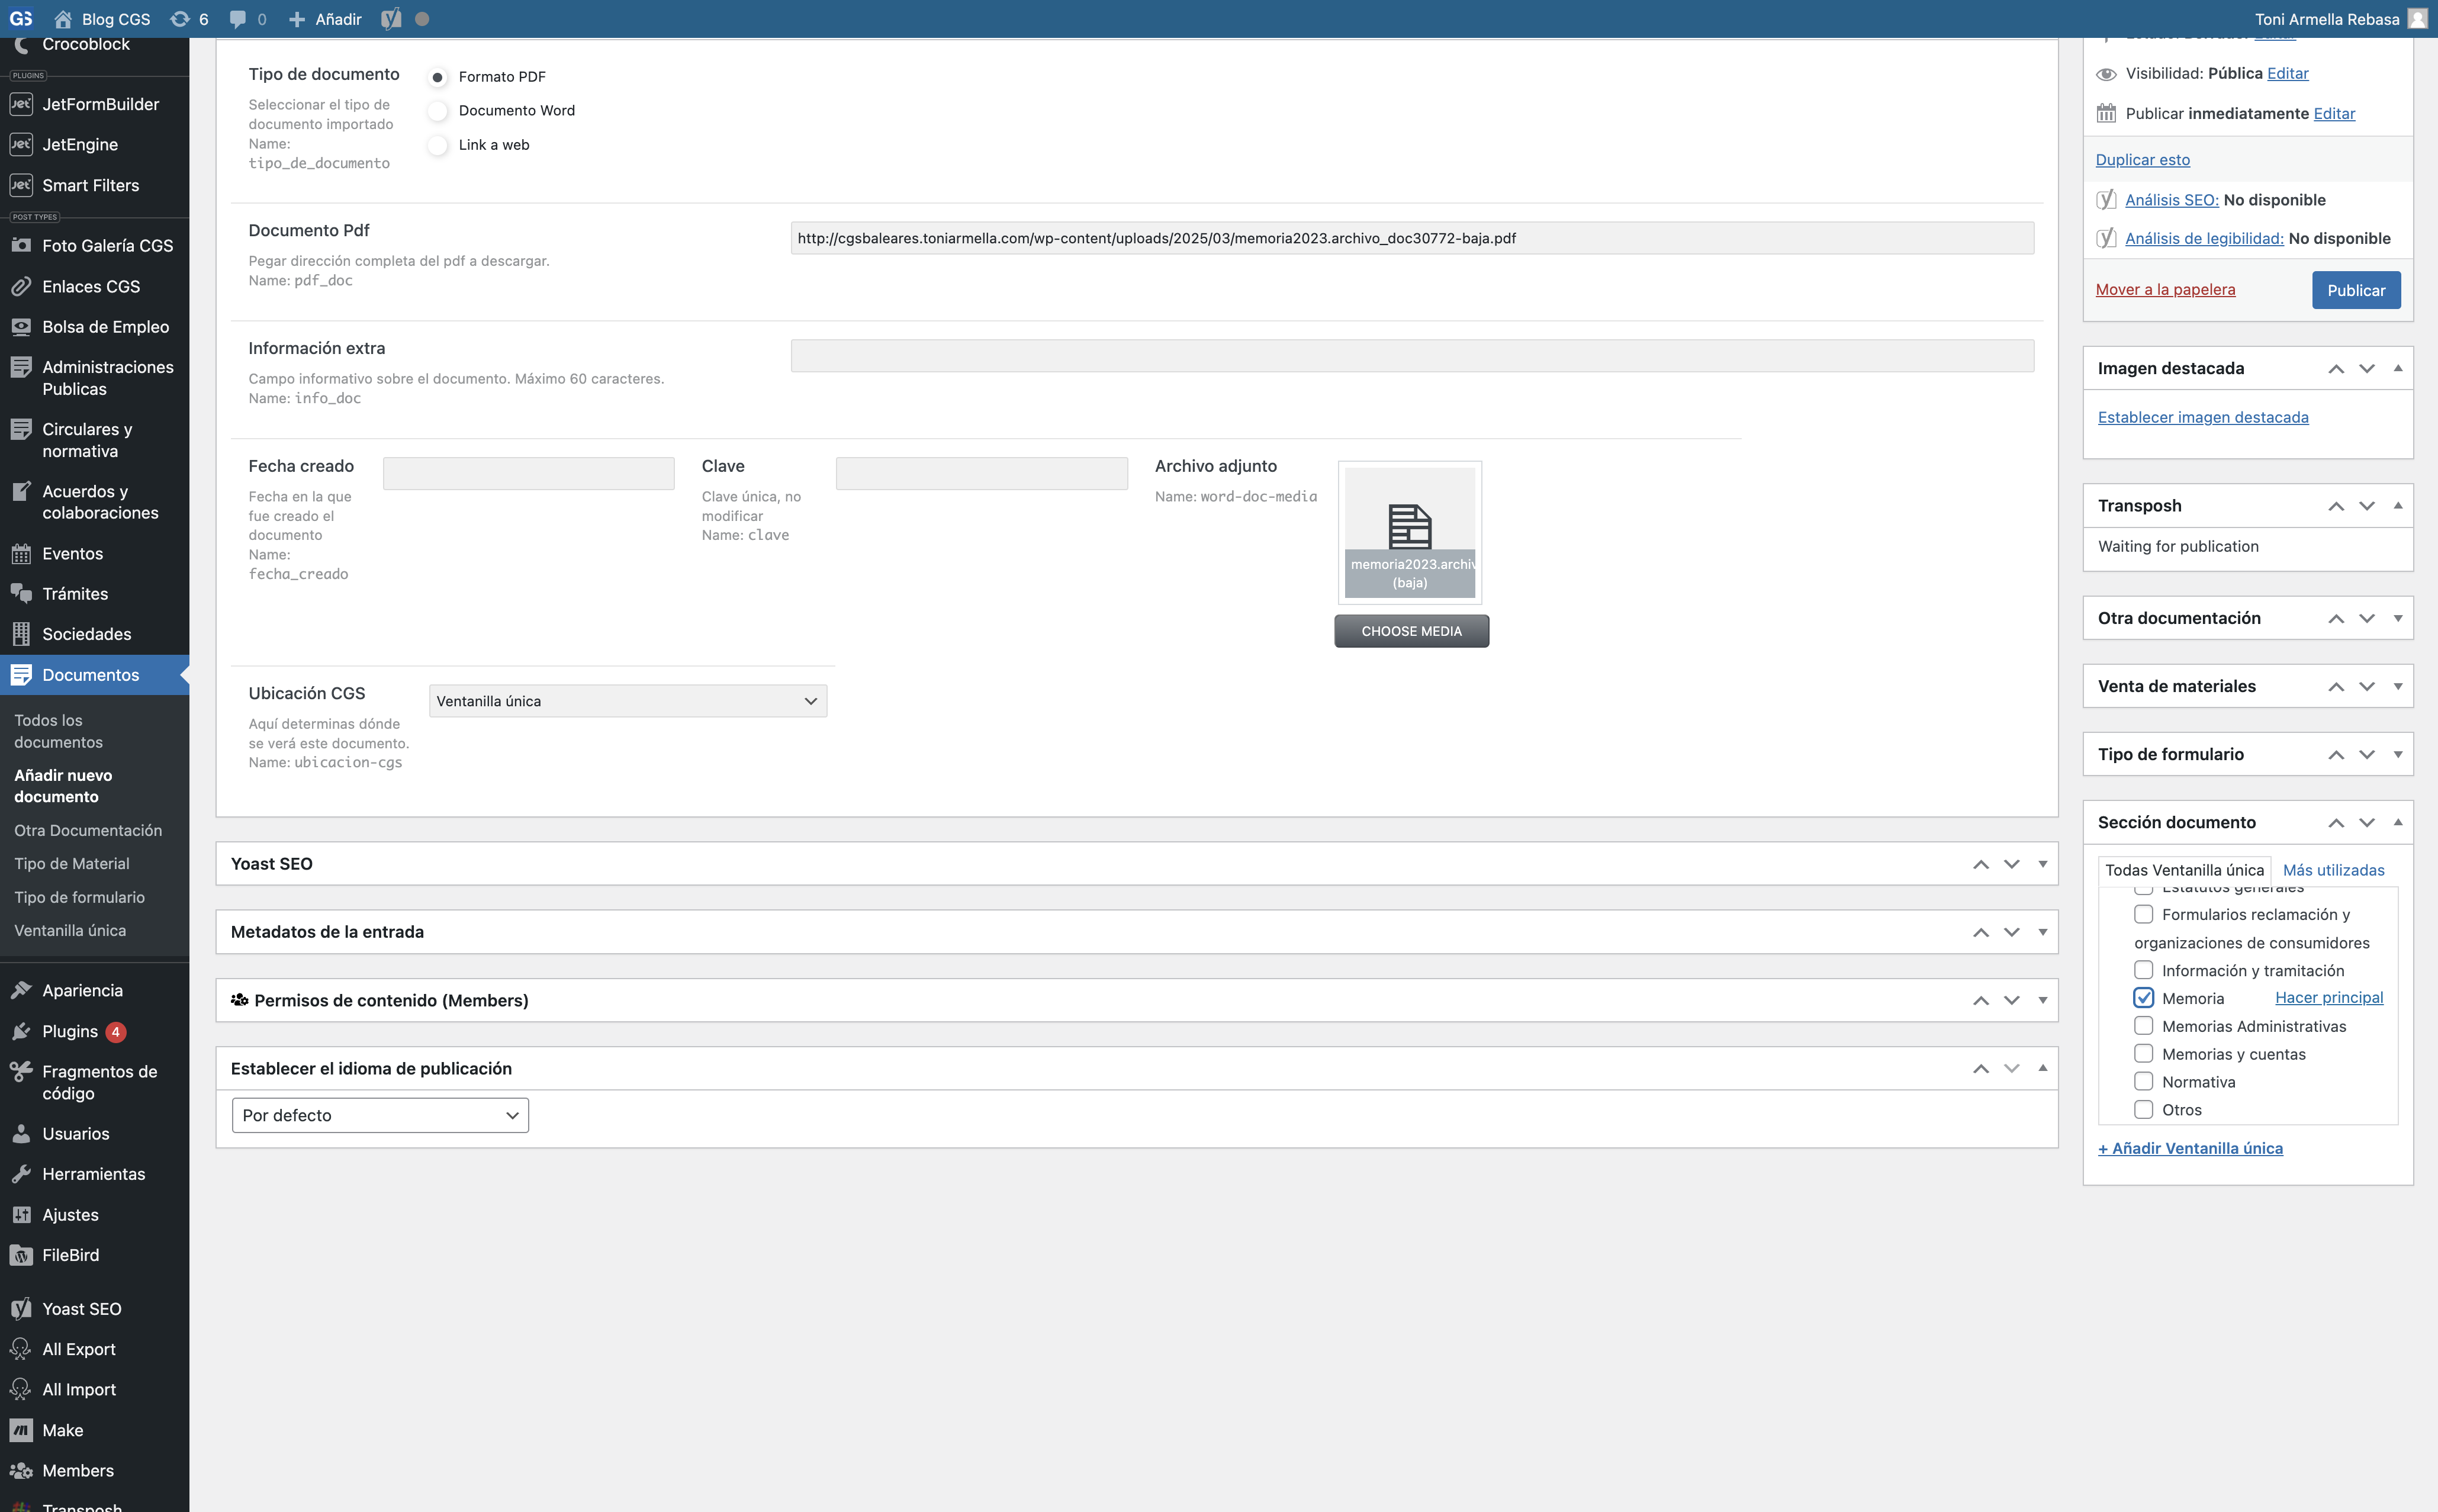Click the memoria2023 attached file thumbnail
The width and height of the screenshot is (2438, 1512).
pyautogui.click(x=1410, y=533)
